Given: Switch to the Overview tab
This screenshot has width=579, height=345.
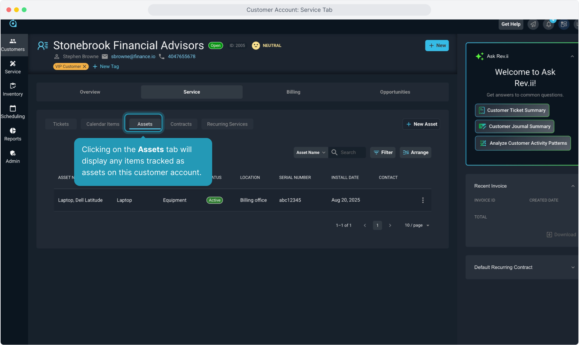Looking at the screenshot, I should point(90,92).
